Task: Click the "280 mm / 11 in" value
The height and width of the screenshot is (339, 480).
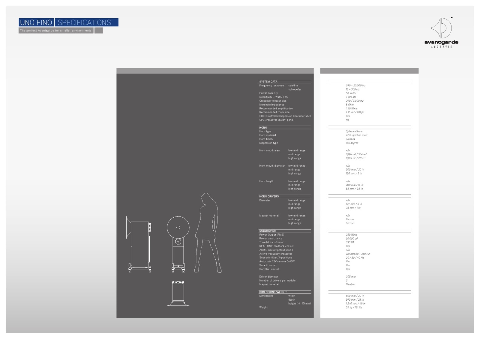Action: tap(354, 185)
